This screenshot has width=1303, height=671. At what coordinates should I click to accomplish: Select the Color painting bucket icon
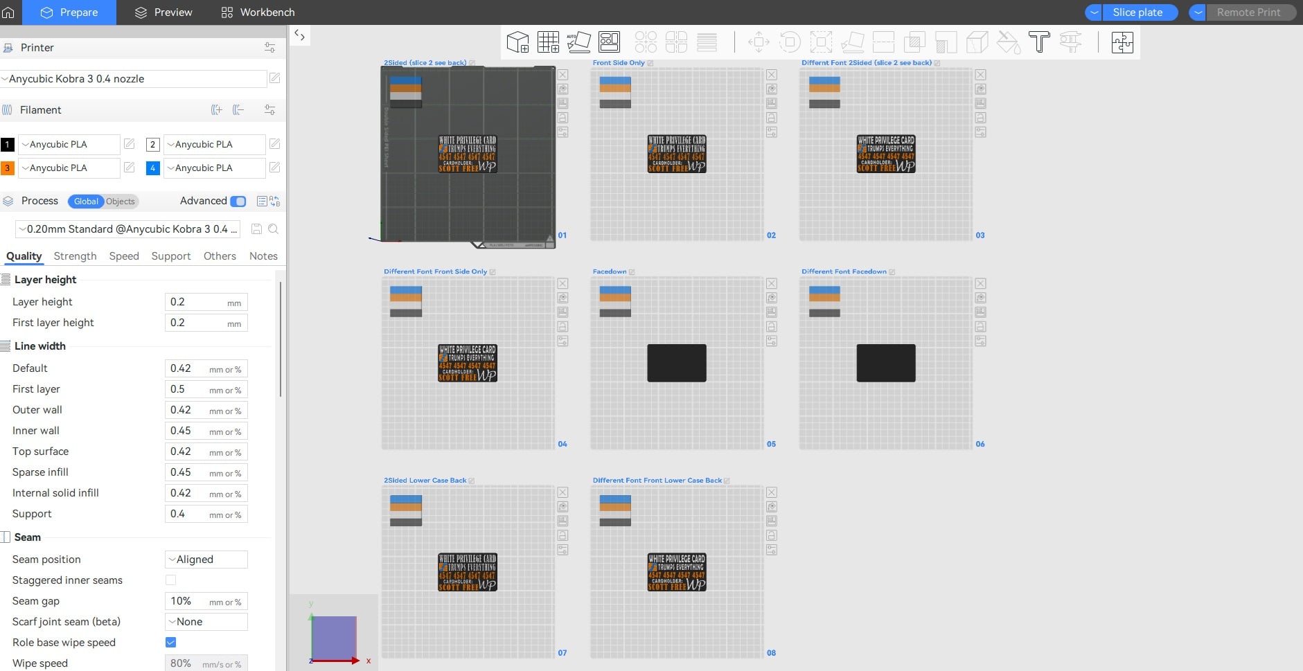pos(1008,42)
